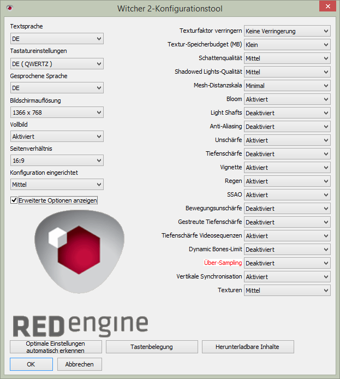Confirm settings with OK button
The height and width of the screenshot is (379, 340).
click(31, 364)
